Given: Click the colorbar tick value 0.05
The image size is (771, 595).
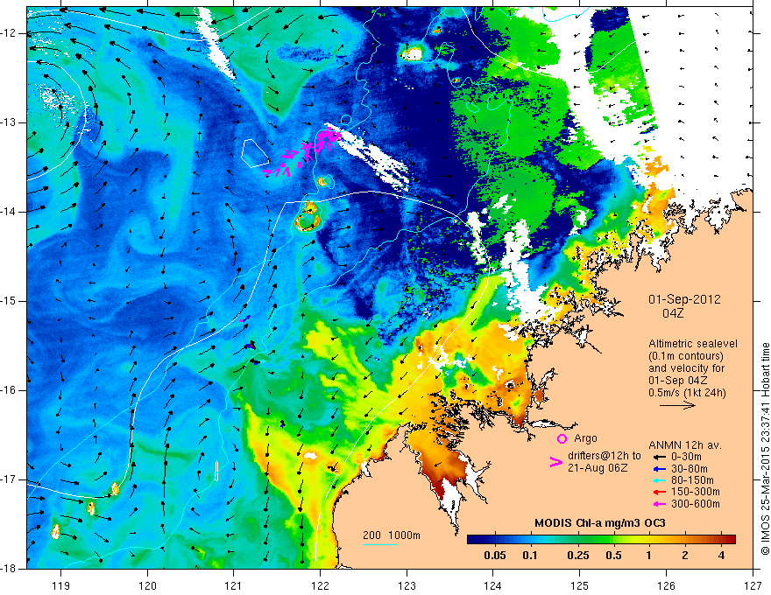Looking at the screenshot, I should pyautogui.click(x=495, y=556).
